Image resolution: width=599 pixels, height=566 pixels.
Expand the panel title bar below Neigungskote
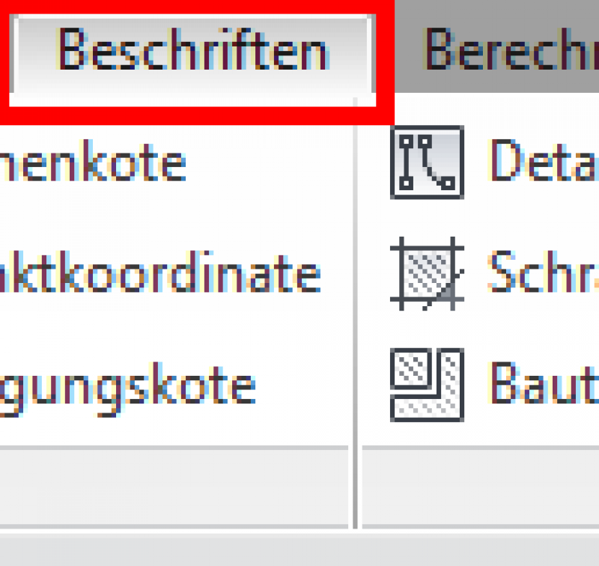[x=174, y=487]
